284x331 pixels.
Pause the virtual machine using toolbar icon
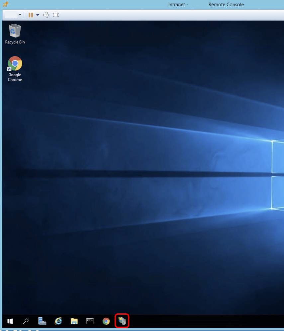pyautogui.click(x=30, y=15)
